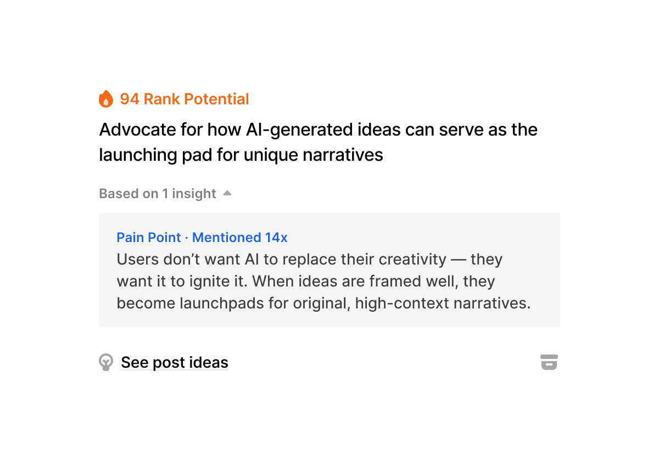
Task: Click the gray archive box icon
Action: tap(549, 362)
